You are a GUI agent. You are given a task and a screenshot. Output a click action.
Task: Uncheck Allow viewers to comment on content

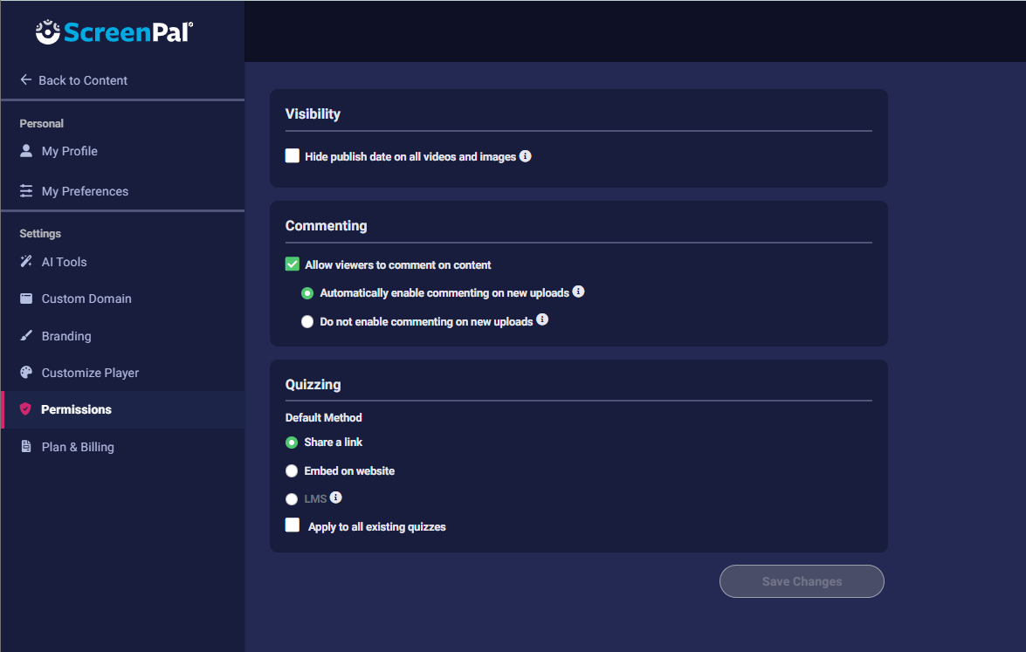point(293,264)
